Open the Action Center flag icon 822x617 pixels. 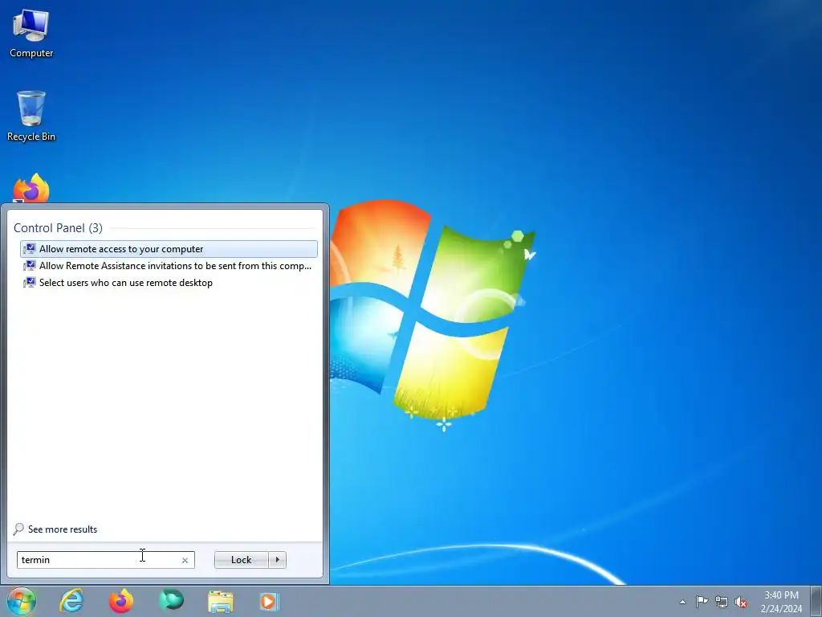(702, 602)
